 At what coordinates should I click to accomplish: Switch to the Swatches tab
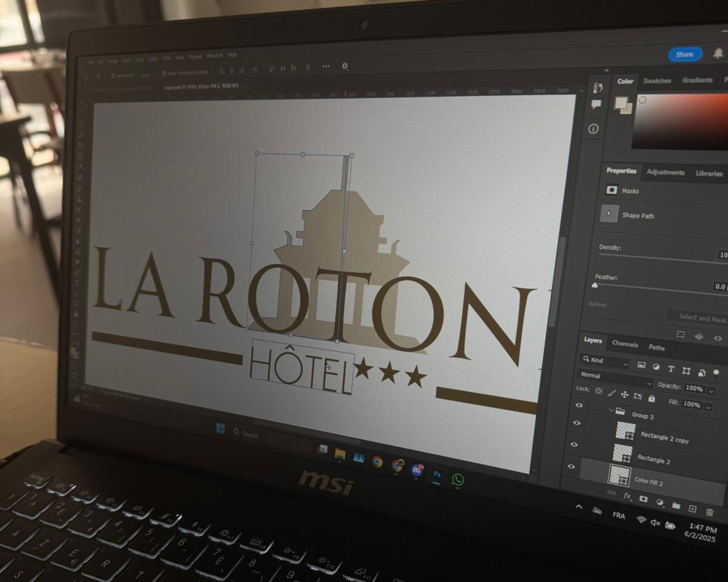coord(657,81)
